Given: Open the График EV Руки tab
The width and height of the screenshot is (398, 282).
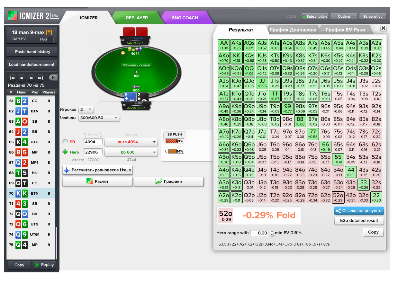Looking at the screenshot, I should pos(345,30).
